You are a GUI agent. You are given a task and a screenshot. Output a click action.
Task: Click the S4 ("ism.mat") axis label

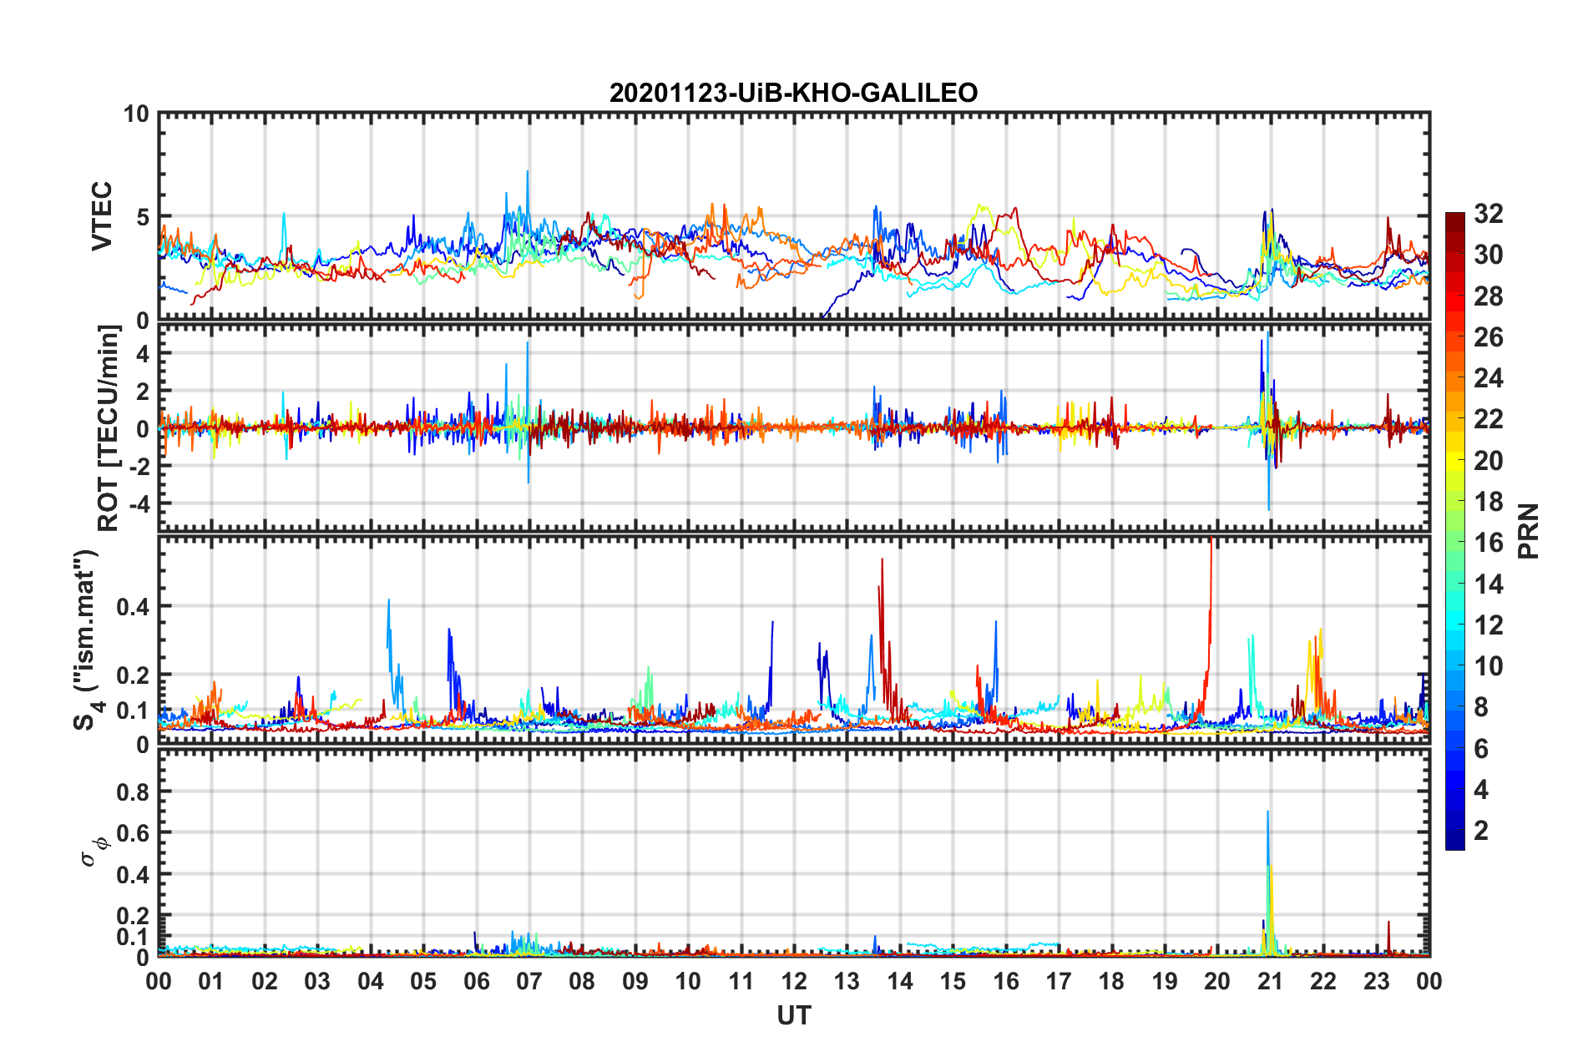point(87,640)
